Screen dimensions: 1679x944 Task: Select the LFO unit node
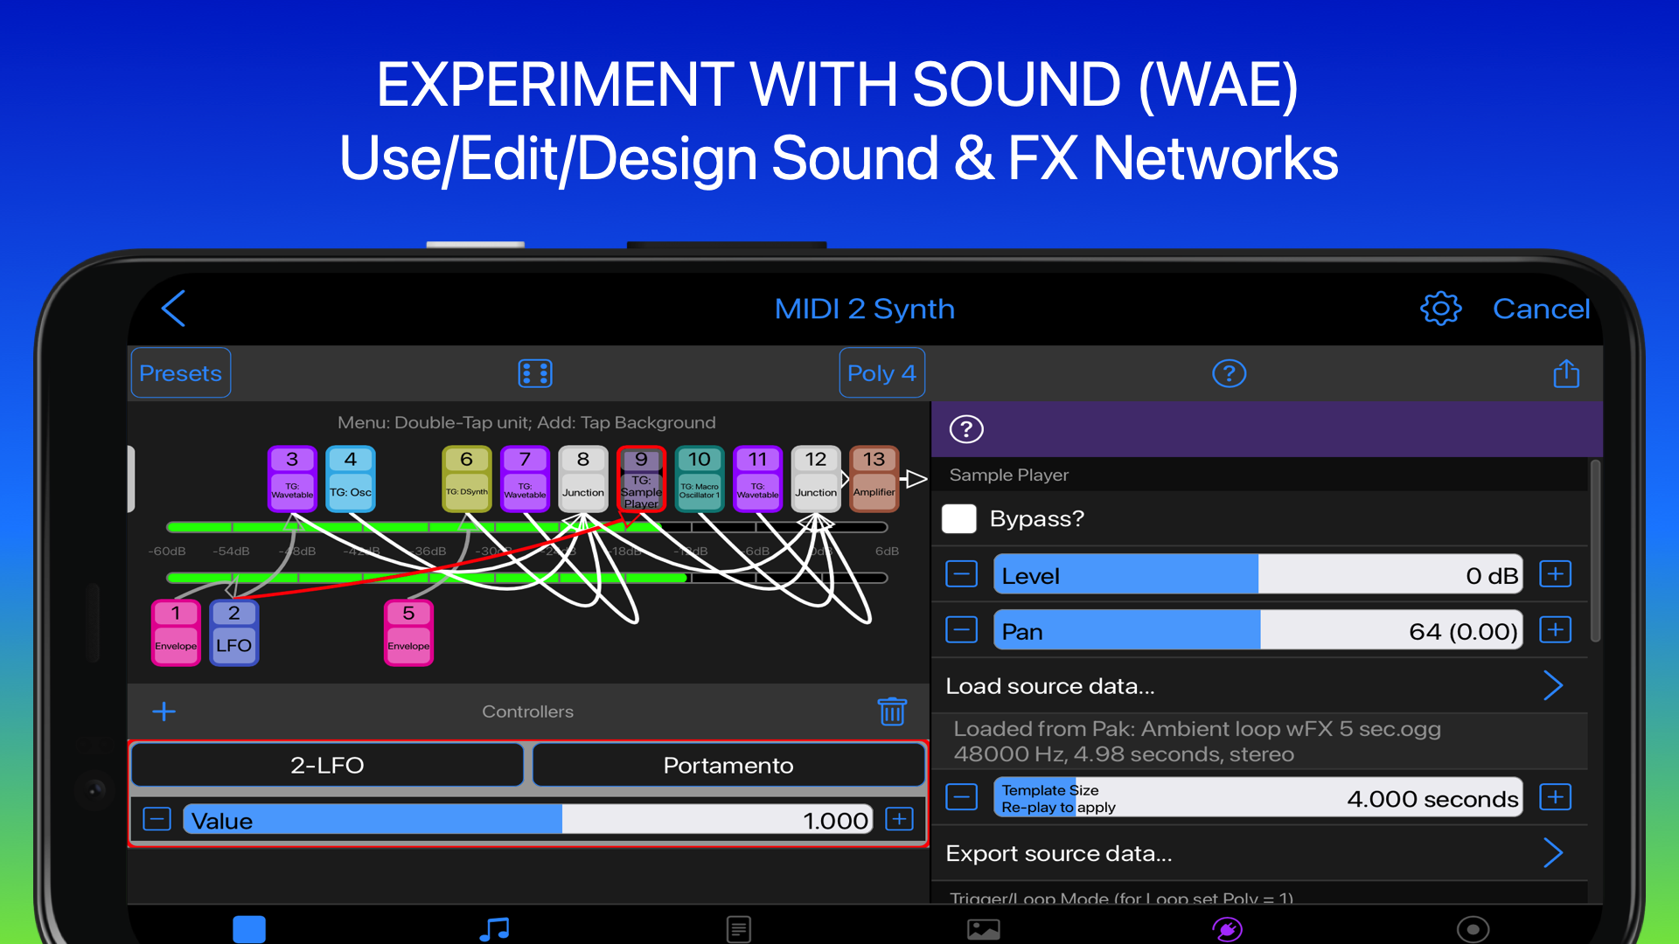pyautogui.click(x=233, y=631)
